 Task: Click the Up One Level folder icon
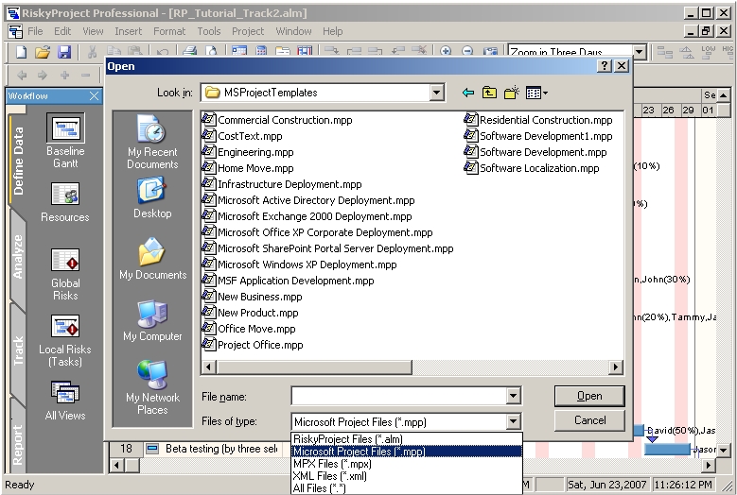coord(489,93)
